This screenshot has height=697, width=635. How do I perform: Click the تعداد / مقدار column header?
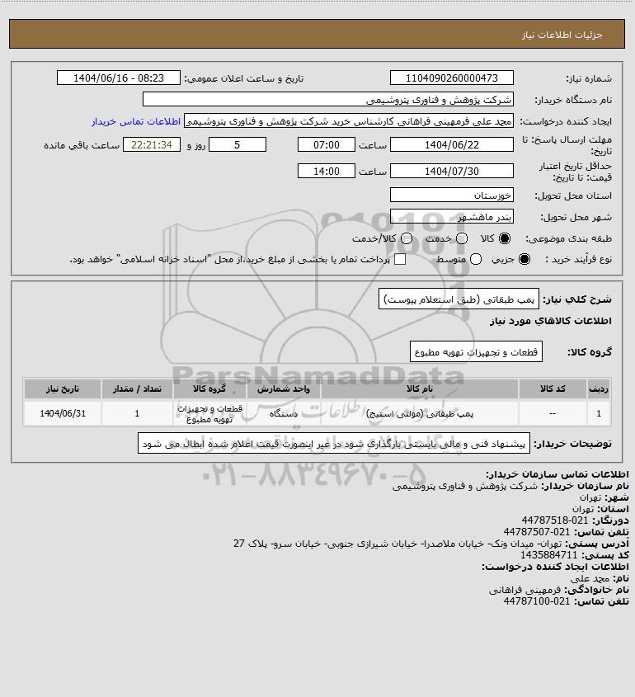point(137,389)
